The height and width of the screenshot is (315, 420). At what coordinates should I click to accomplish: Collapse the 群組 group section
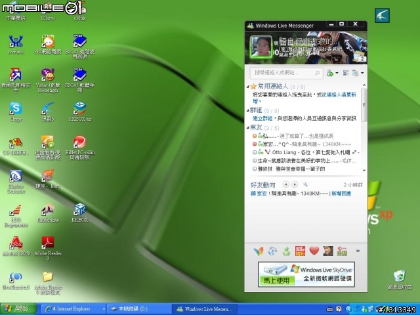pyautogui.click(x=248, y=110)
